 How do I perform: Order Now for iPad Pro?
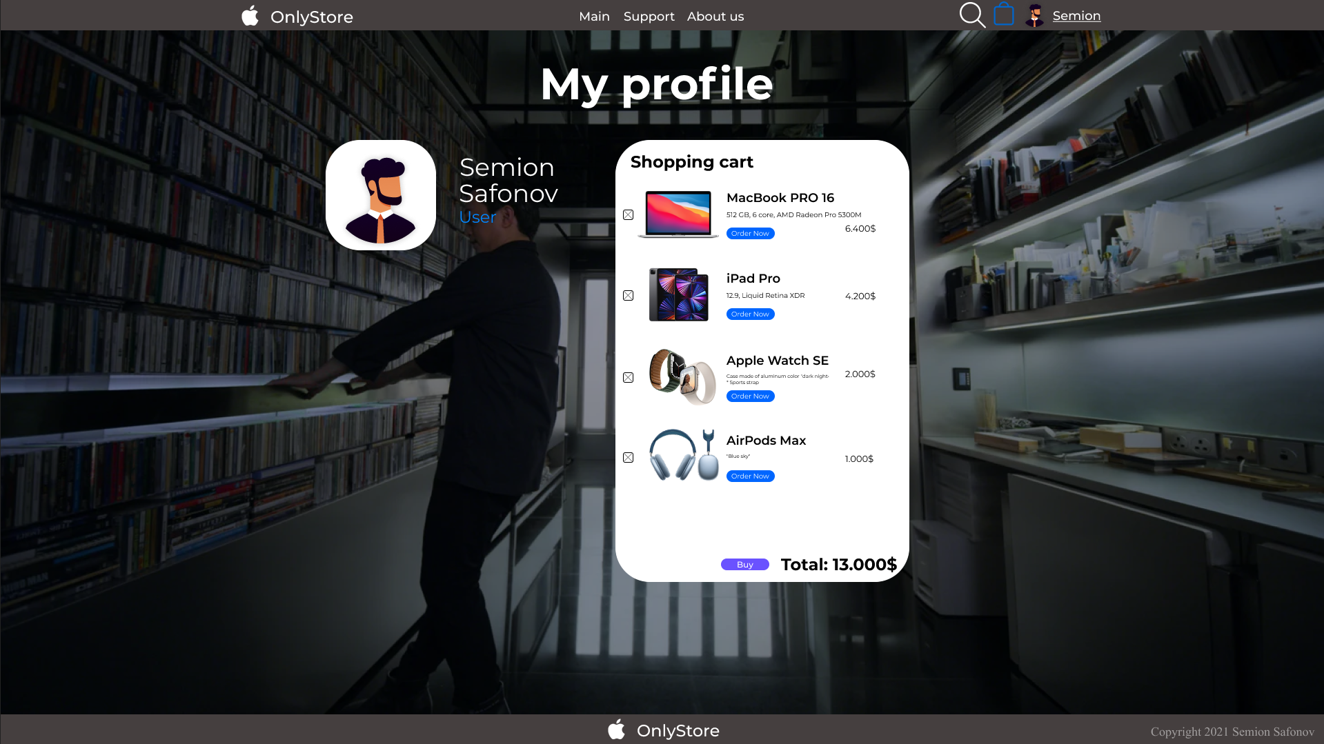pos(750,314)
